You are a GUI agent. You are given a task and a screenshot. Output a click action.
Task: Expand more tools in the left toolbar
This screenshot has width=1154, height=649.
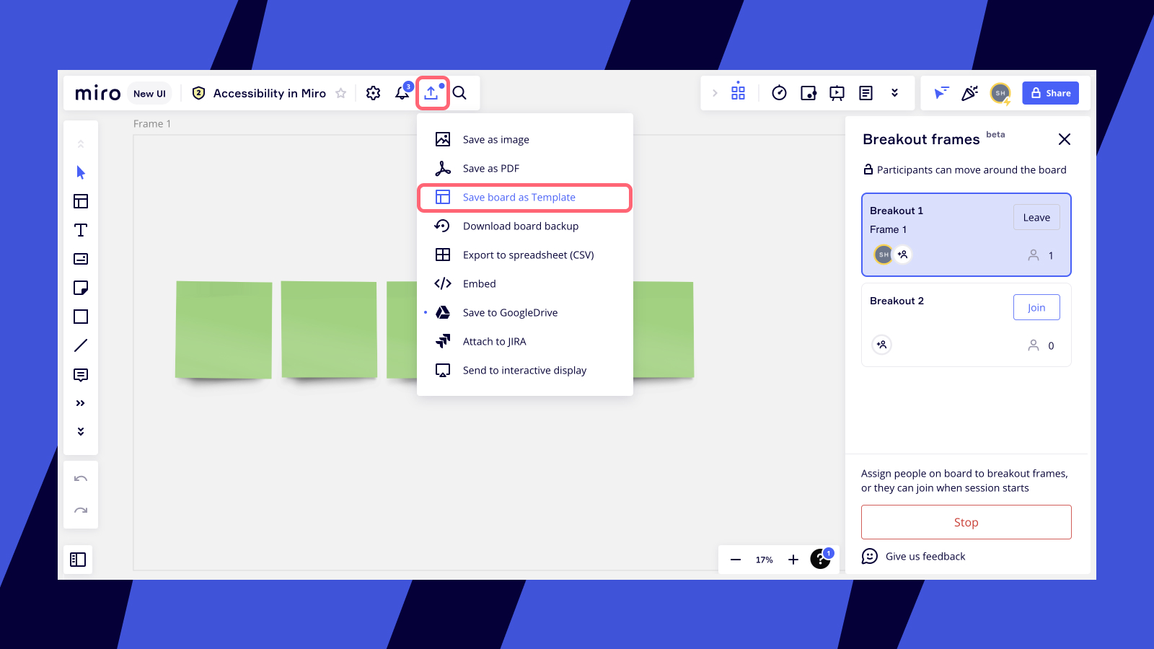coord(81,403)
